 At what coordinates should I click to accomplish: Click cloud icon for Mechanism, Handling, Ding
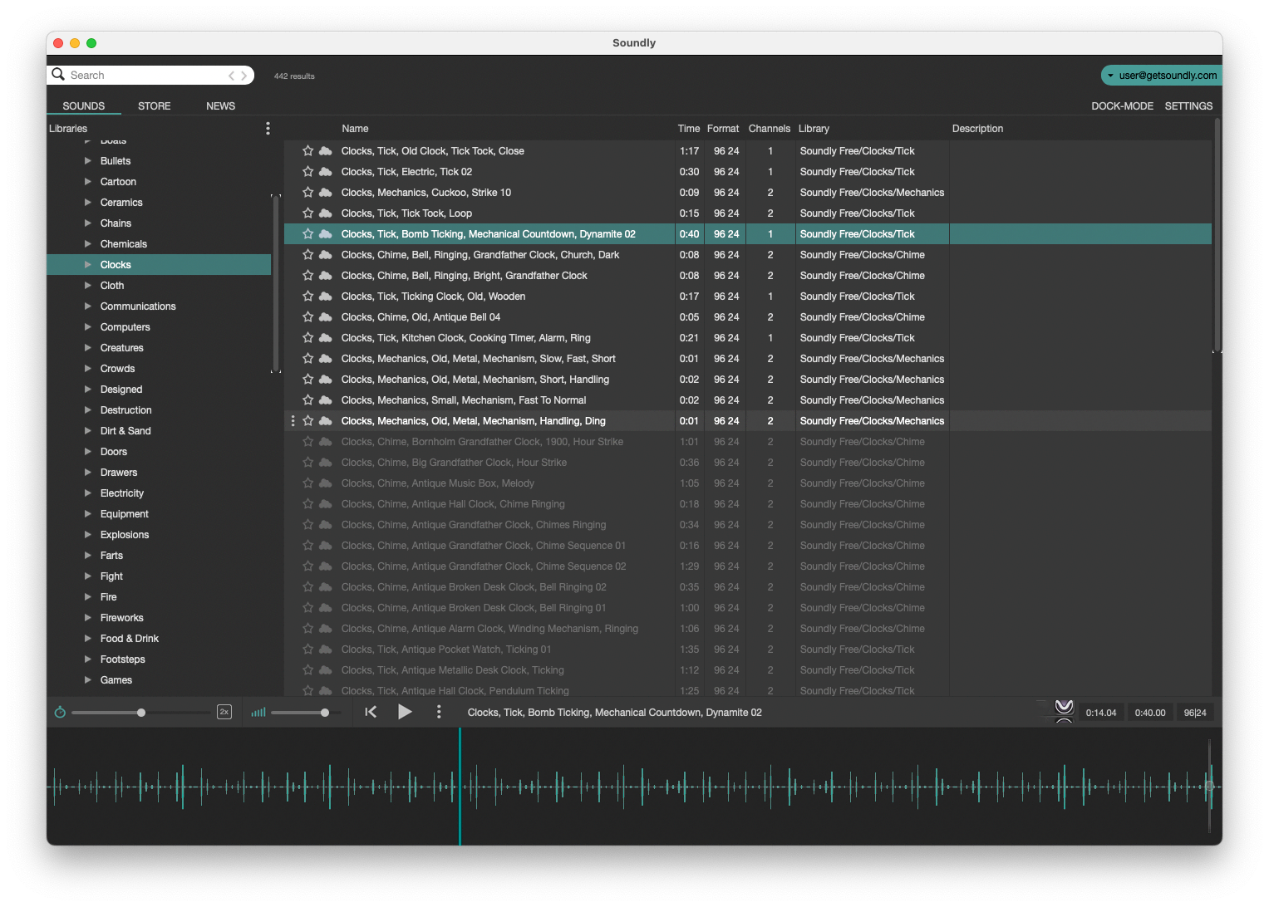tap(326, 421)
